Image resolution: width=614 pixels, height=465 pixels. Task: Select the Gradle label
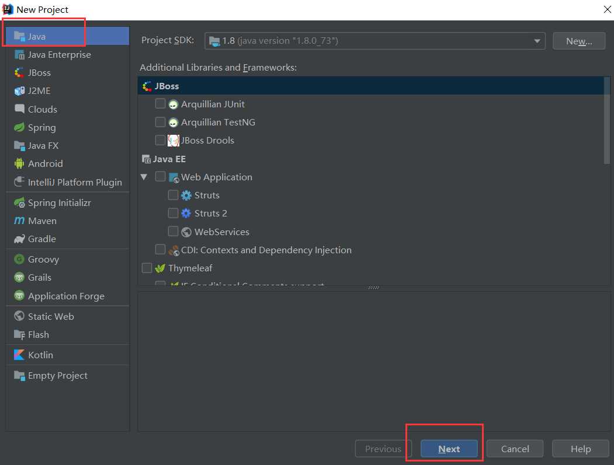[42, 239]
